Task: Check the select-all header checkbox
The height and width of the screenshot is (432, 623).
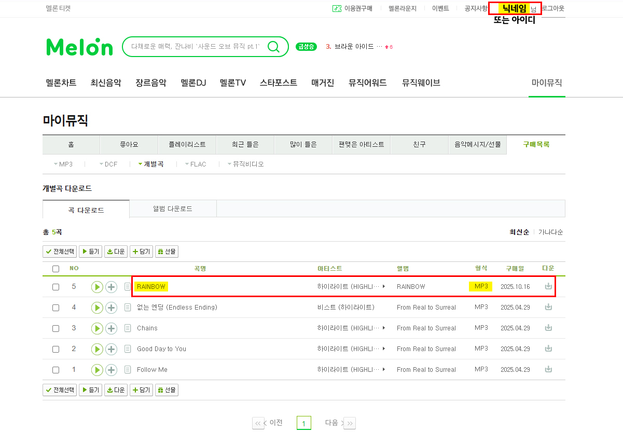Action: pyautogui.click(x=56, y=269)
